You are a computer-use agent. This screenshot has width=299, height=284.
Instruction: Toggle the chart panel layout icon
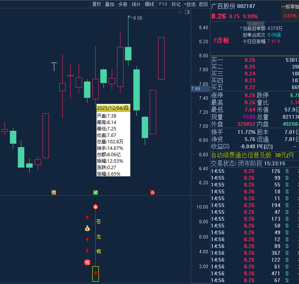[187, 12]
